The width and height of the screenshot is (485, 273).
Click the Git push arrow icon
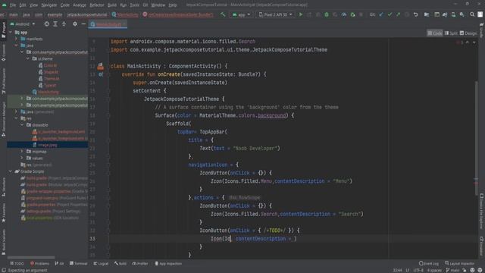tap(399, 14)
